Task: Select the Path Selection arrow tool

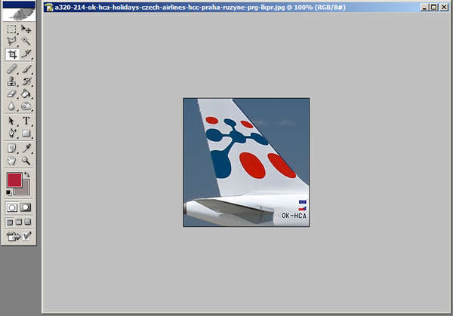Action: (11, 121)
